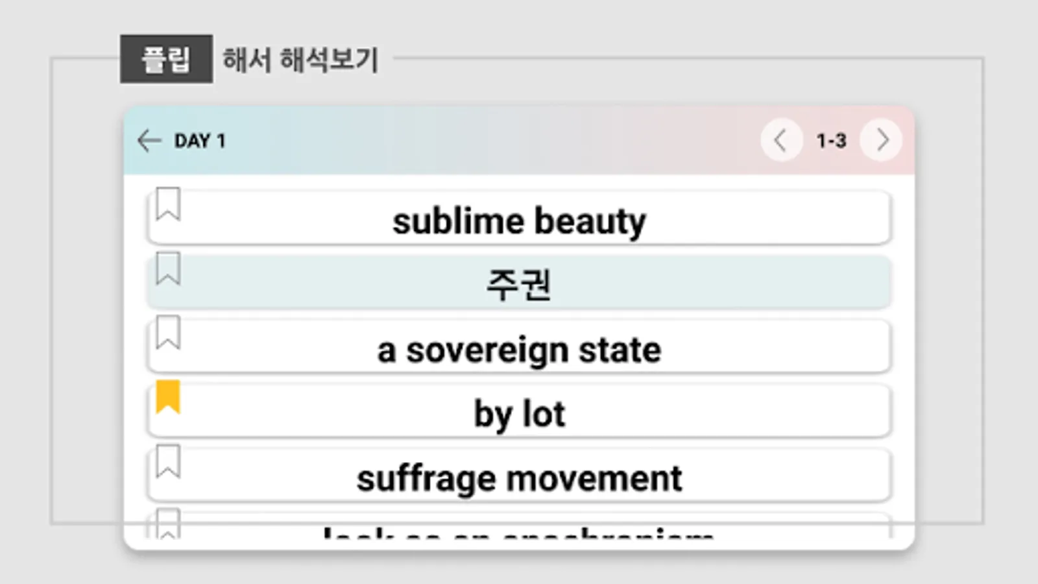
Task: Click the 'DAY 1' title
Action: [200, 141]
